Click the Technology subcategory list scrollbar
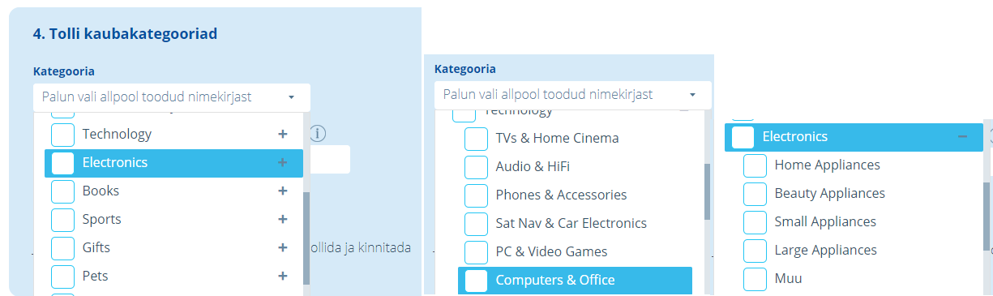 tap(707, 192)
